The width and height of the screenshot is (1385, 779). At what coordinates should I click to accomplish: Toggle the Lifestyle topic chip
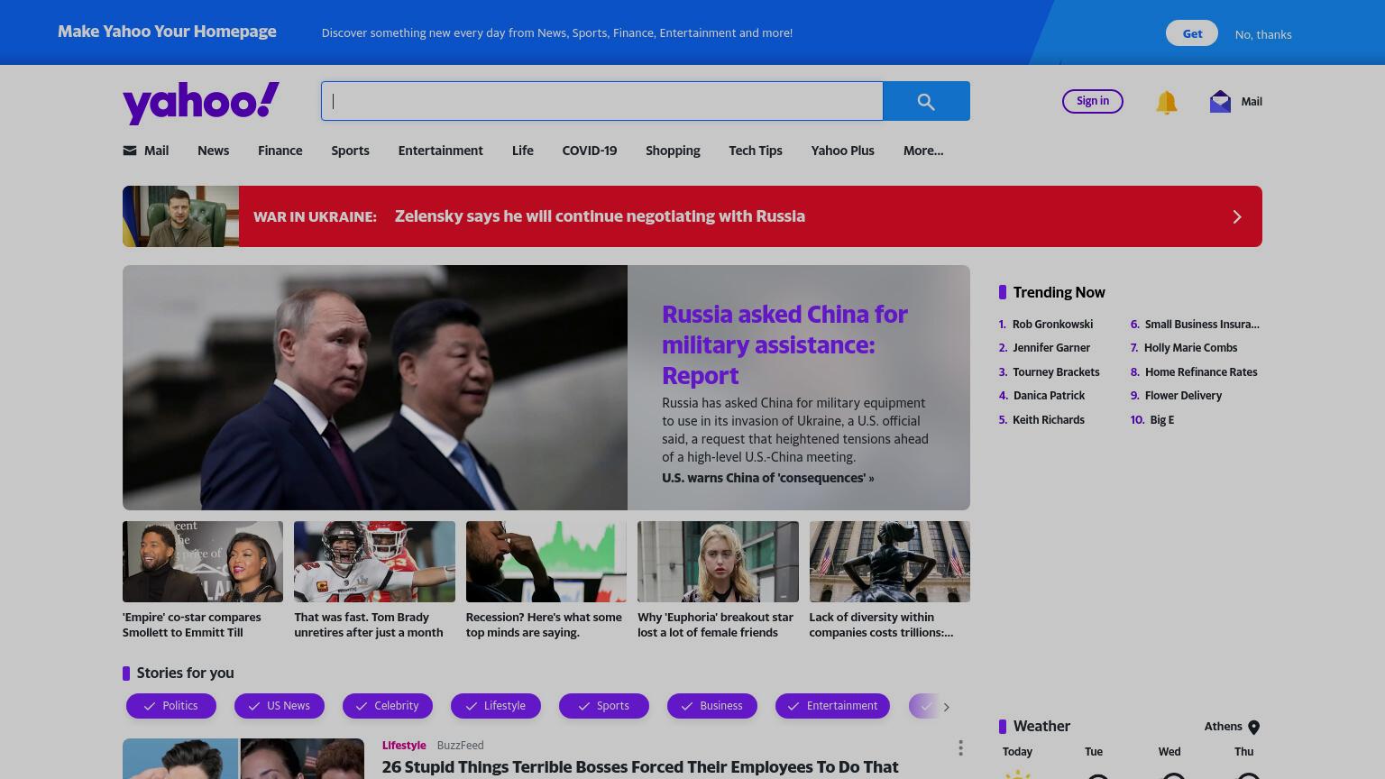click(496, 706)
